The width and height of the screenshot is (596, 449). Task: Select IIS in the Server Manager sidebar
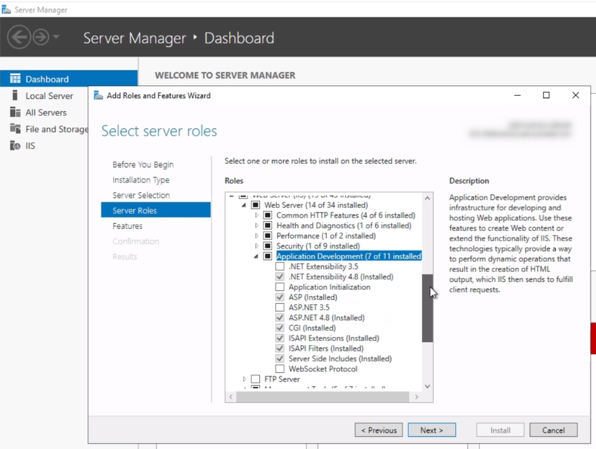(27, 146)
